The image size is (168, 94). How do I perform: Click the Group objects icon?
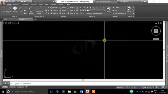tap(129, 8)
